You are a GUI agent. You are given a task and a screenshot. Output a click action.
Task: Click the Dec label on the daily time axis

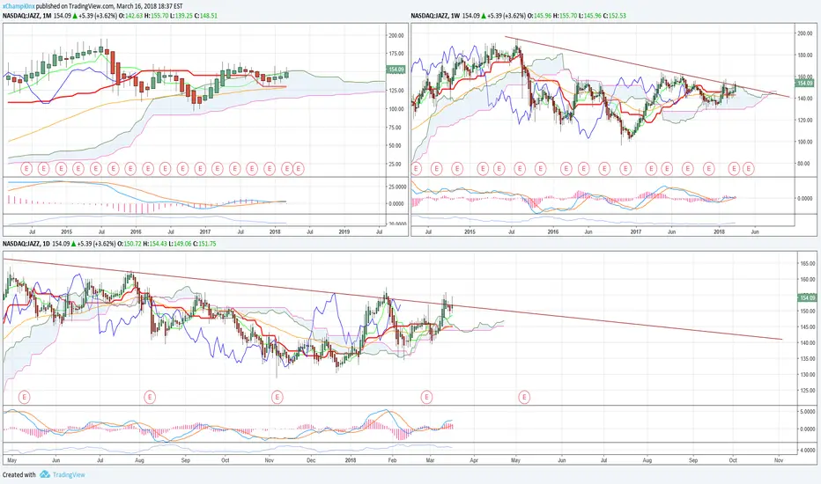[x=311, y=460]
